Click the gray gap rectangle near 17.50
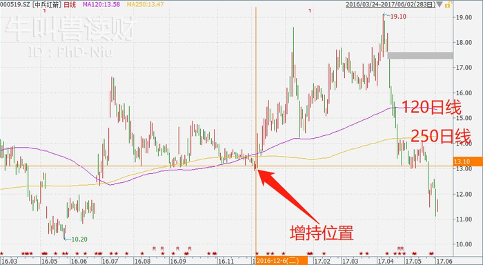The image size is (483, 265). point(420,55)
